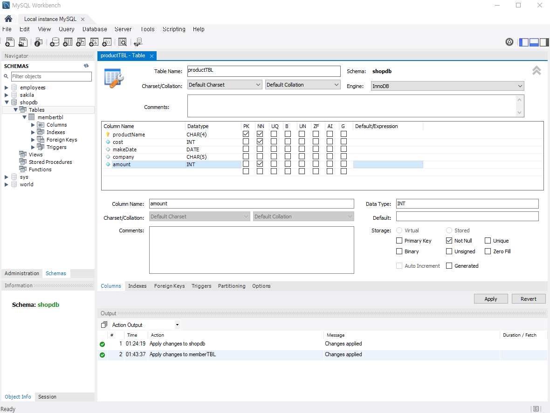The width and height of the screenshot is (550, 413).
Task: Open table Default Charset dropdown
Action: (225, 85)
